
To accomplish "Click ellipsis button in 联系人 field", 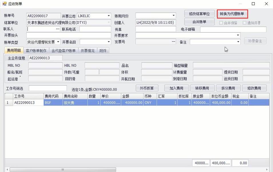I will [x=58, y=29].
